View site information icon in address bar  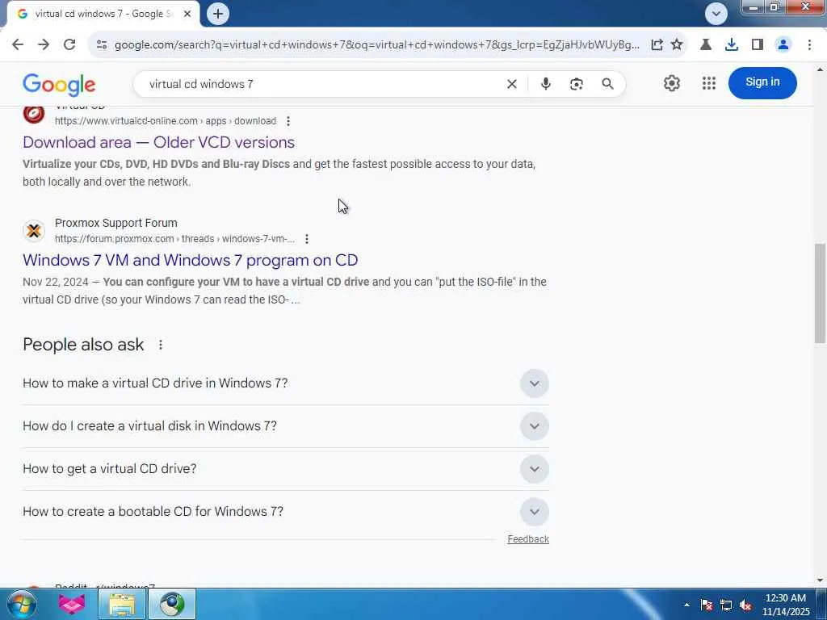pos(102,45)
